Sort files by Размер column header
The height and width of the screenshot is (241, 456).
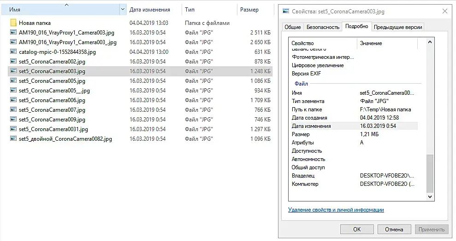(x=249, y=10)
